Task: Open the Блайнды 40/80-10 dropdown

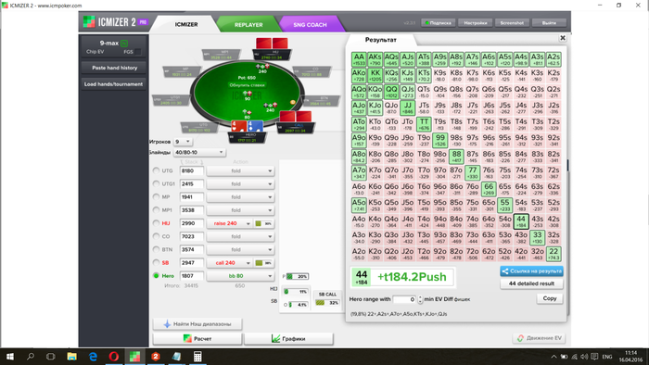Action: [199, 152]
